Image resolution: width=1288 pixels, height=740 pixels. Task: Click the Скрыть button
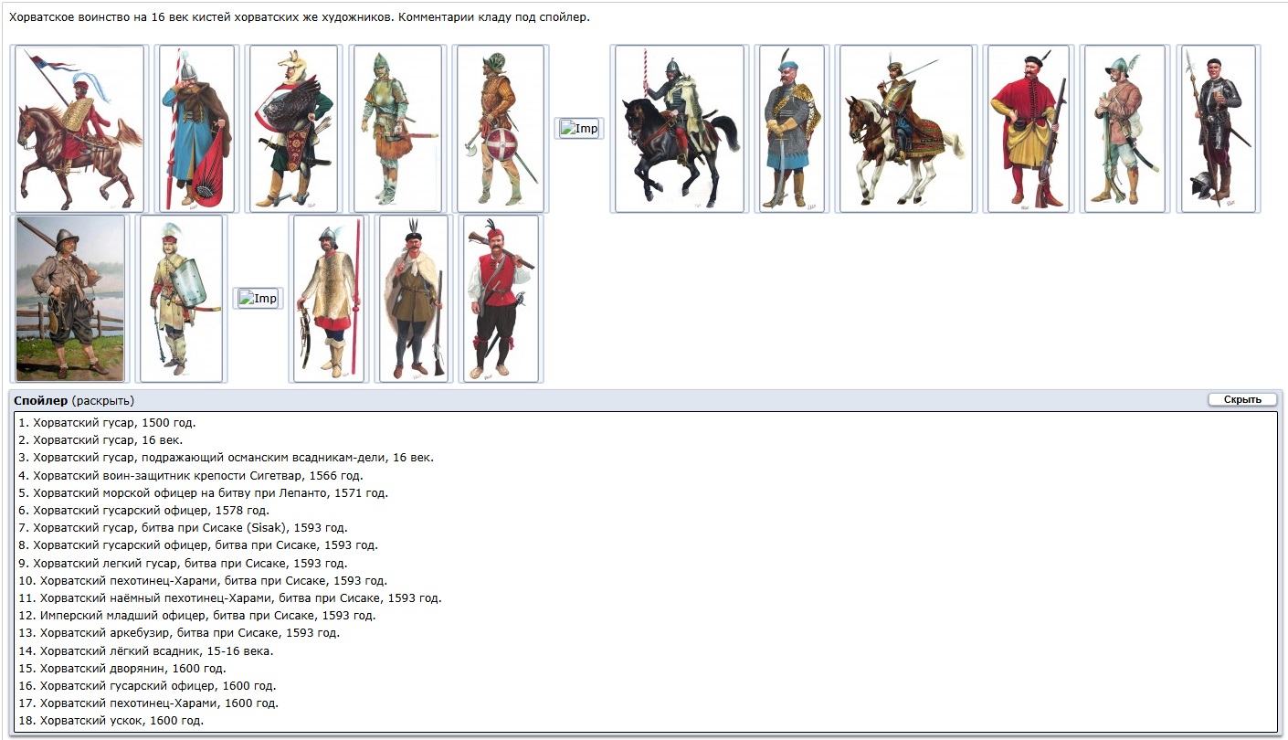coord(1241,399)
